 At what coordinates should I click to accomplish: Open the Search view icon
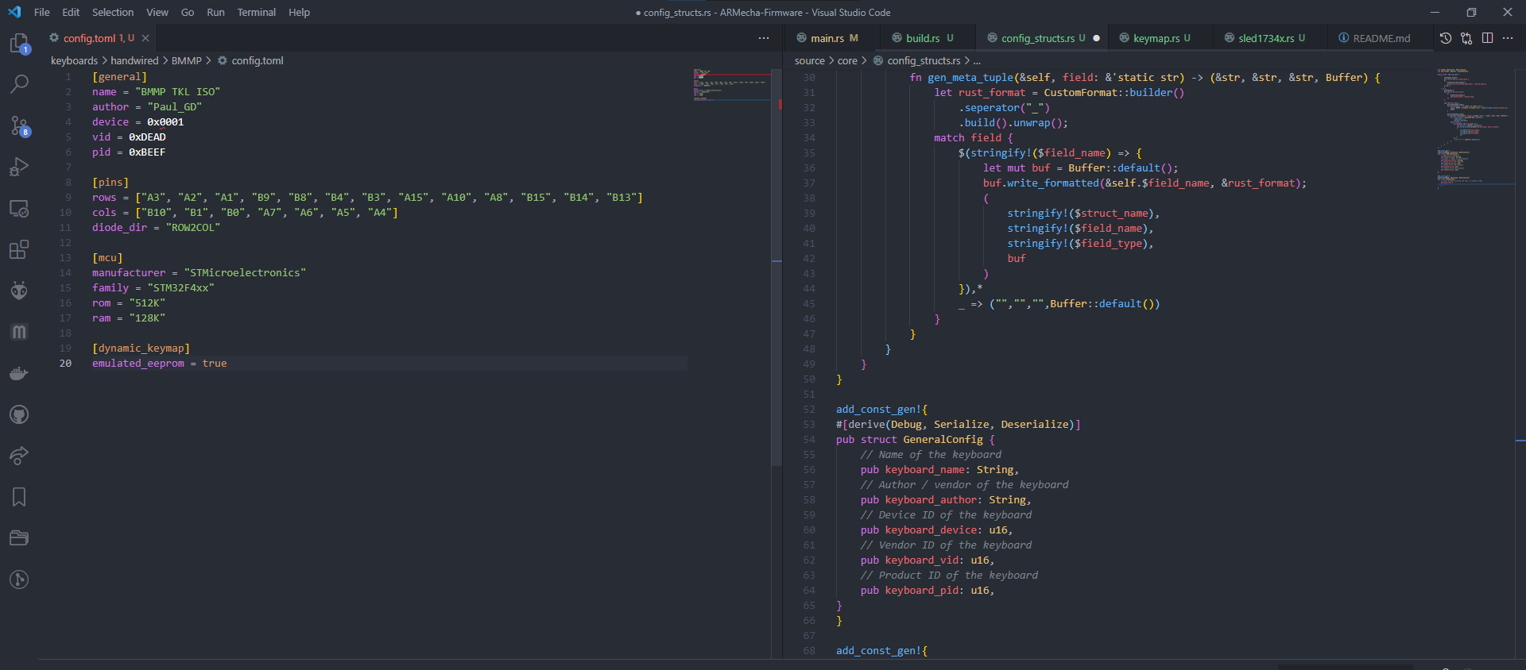tap(19, 84)
